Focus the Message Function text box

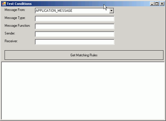pos(75,26)
